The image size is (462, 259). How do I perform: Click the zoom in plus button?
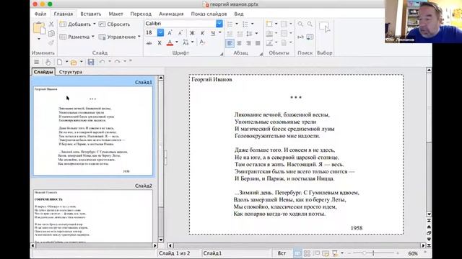tap(398, 253)
